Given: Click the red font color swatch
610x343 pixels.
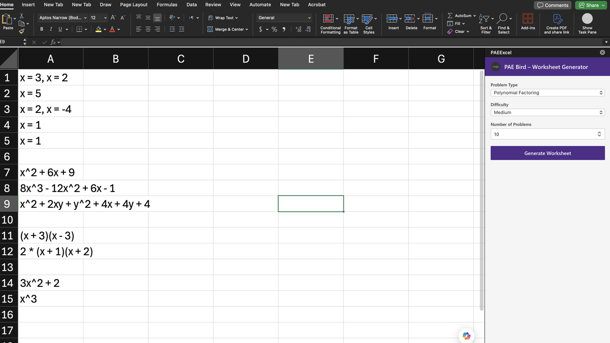Looking at the screenshot, I should tap(112, 29).
